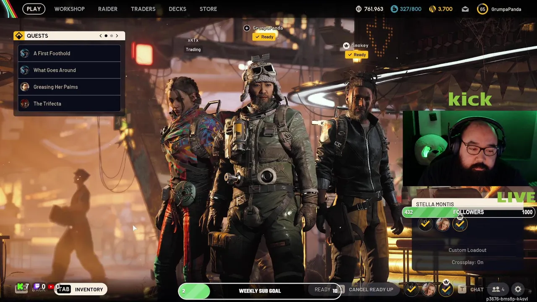This screenshot has height=302, width=537.
Task: Click the YouTube viewer count icon
Action: 51,287
